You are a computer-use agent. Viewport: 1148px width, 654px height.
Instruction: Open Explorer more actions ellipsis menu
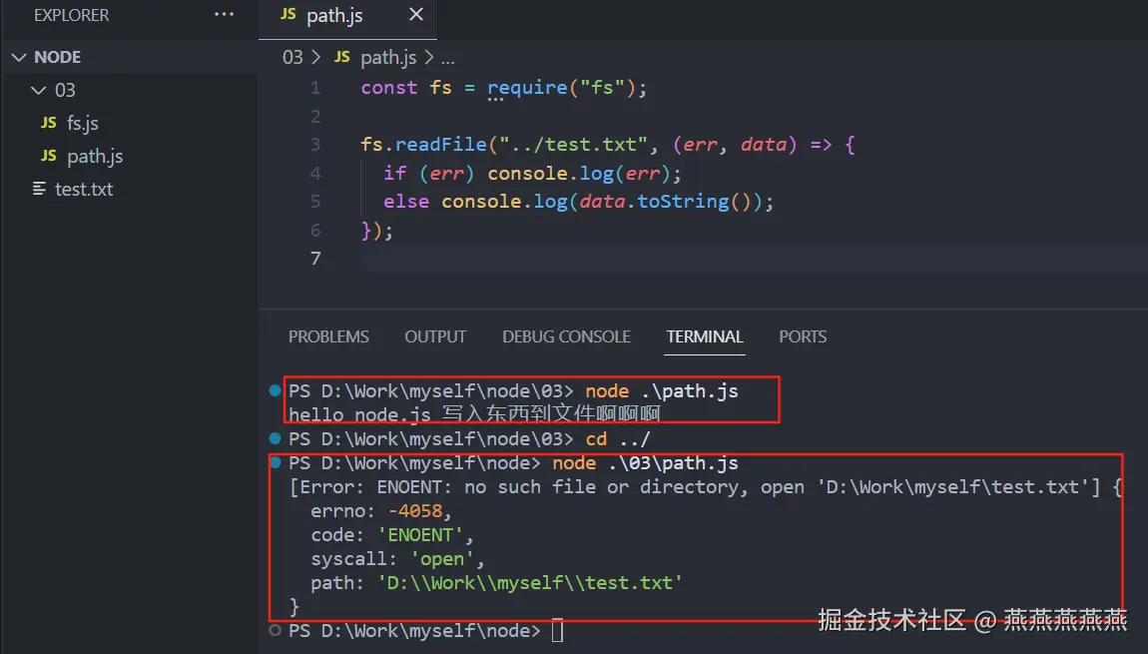[x=224, y=15]
